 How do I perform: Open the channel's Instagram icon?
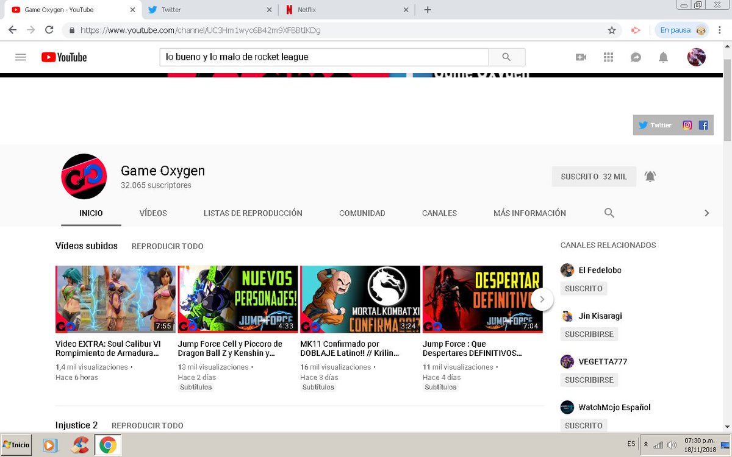pyautogui.click(x=687, y=125)
